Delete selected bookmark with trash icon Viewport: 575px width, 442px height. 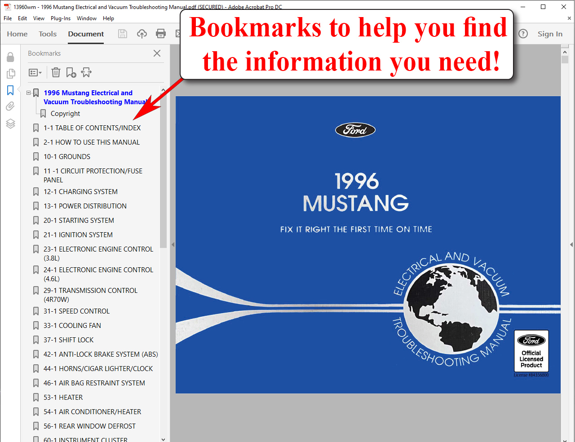[56, 72]
